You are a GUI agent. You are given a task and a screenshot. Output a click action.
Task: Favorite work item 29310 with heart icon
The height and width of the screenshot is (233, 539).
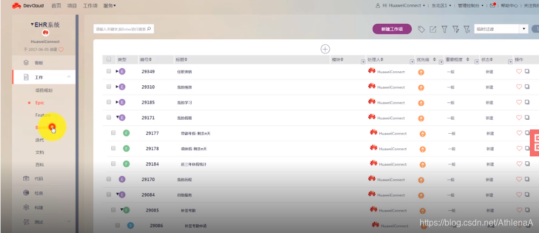519,87
